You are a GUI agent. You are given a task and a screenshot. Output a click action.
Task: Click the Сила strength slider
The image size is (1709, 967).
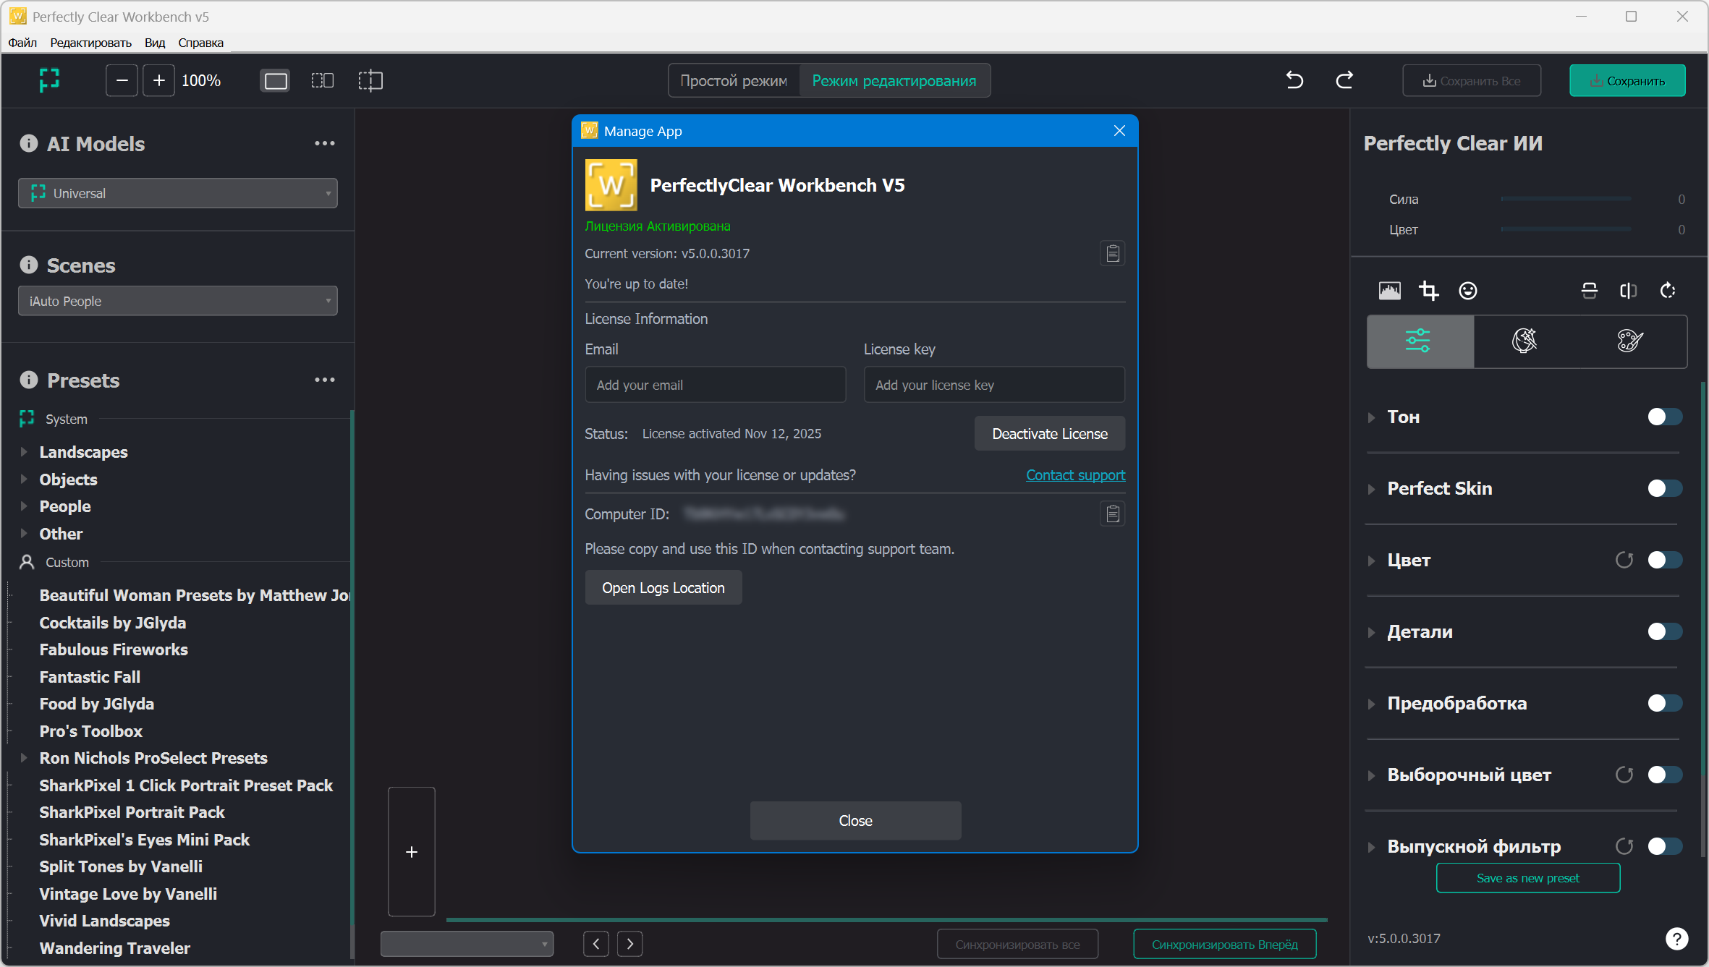(1566, 199)
